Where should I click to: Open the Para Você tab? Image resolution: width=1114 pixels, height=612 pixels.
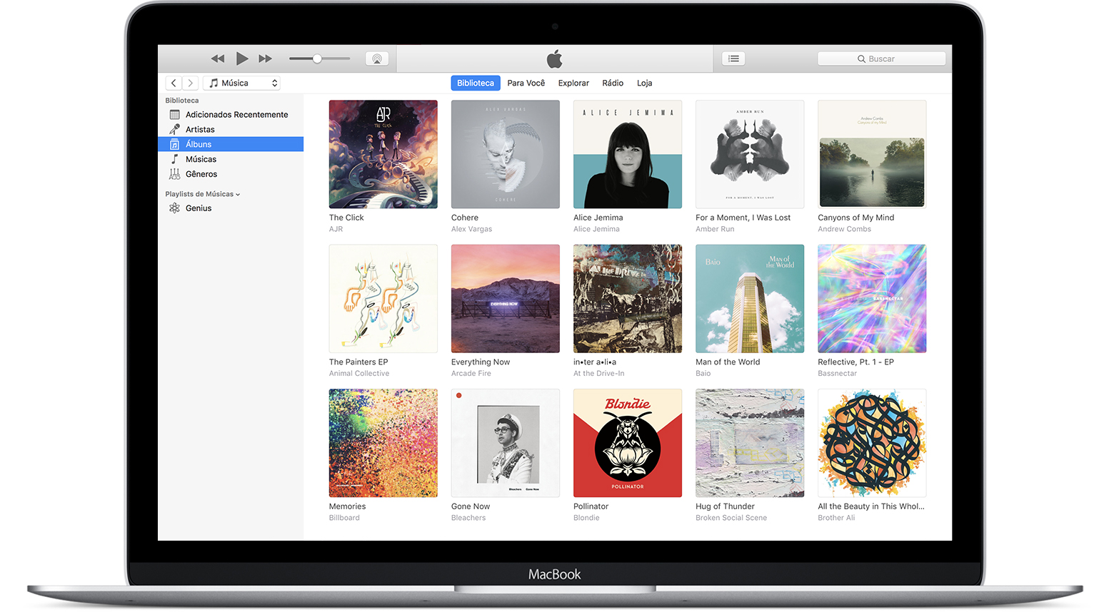tap(526, 83)
